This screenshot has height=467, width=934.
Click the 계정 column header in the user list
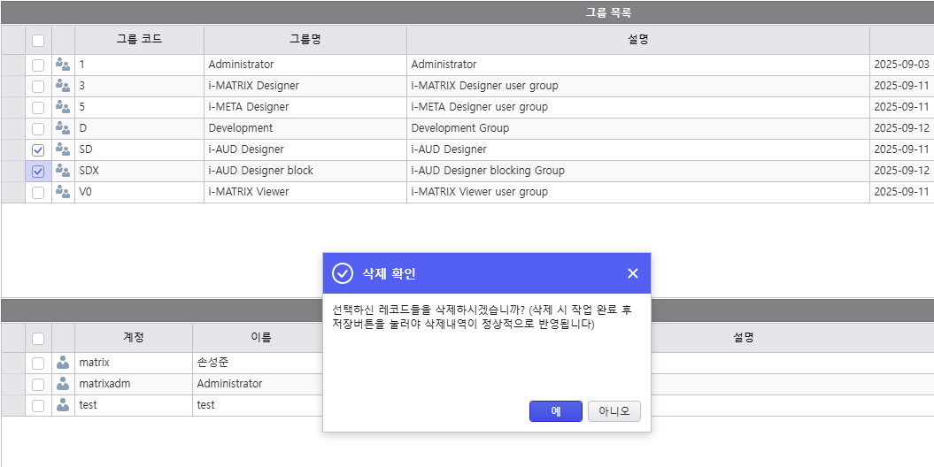click(x=133, y=338)
